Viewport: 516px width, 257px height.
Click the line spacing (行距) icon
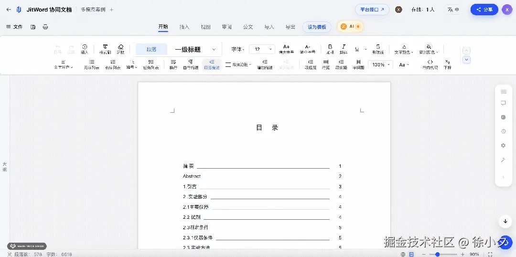(326, 62)
